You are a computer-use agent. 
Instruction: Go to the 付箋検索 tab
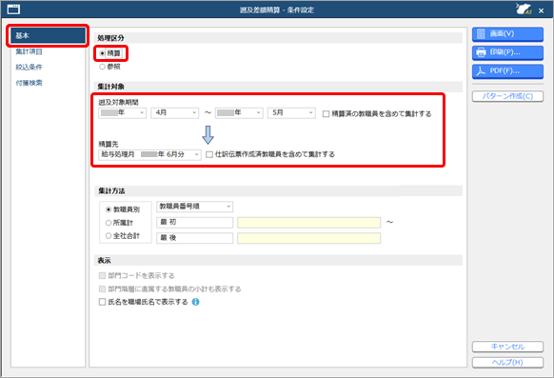tap(29, 83)
